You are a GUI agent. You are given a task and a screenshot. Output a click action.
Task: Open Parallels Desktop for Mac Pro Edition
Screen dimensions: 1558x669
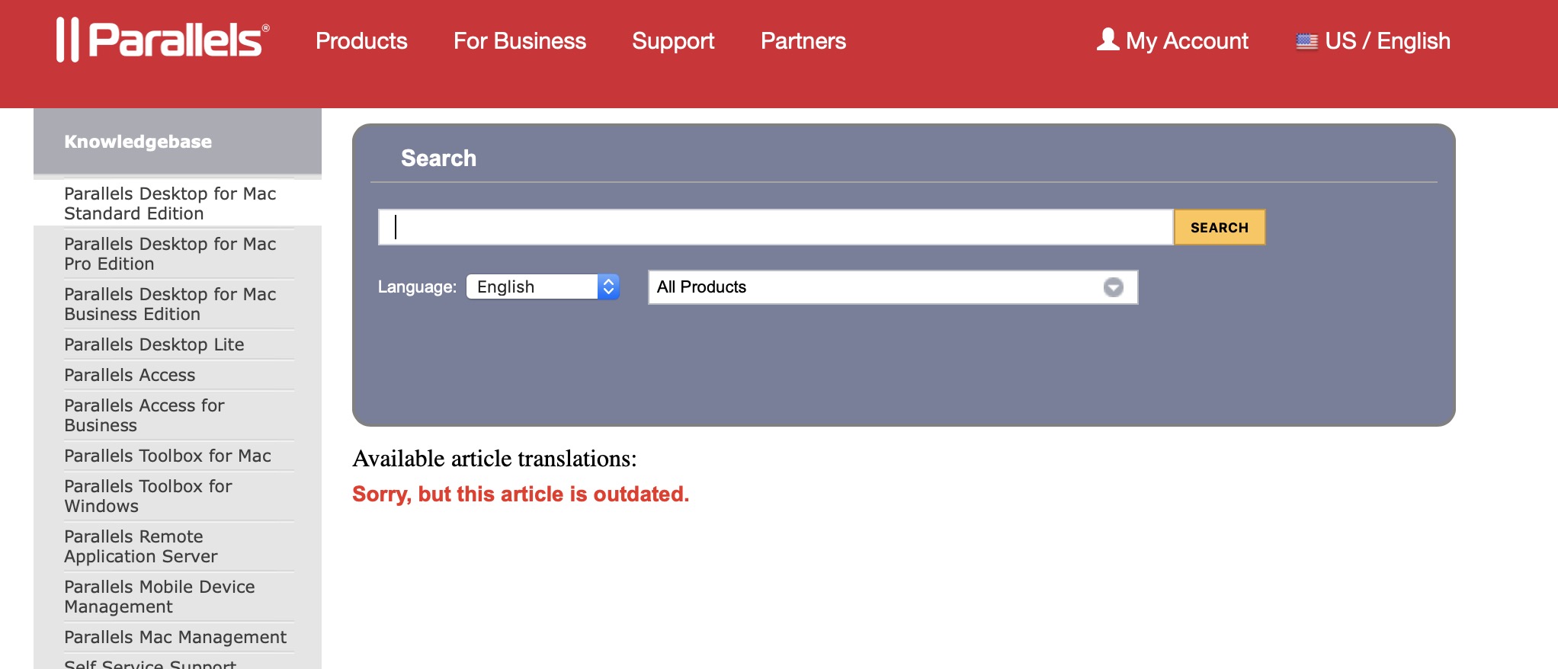[x=170, y=254]
